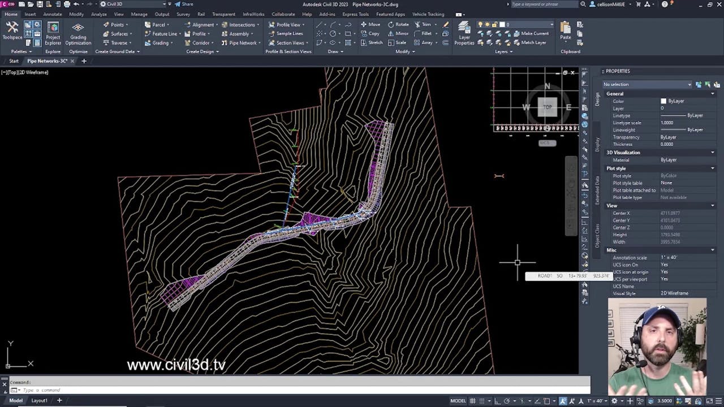Collapse the General properties section
Viewport: 724px width, 407px height.
coord(712,94)
